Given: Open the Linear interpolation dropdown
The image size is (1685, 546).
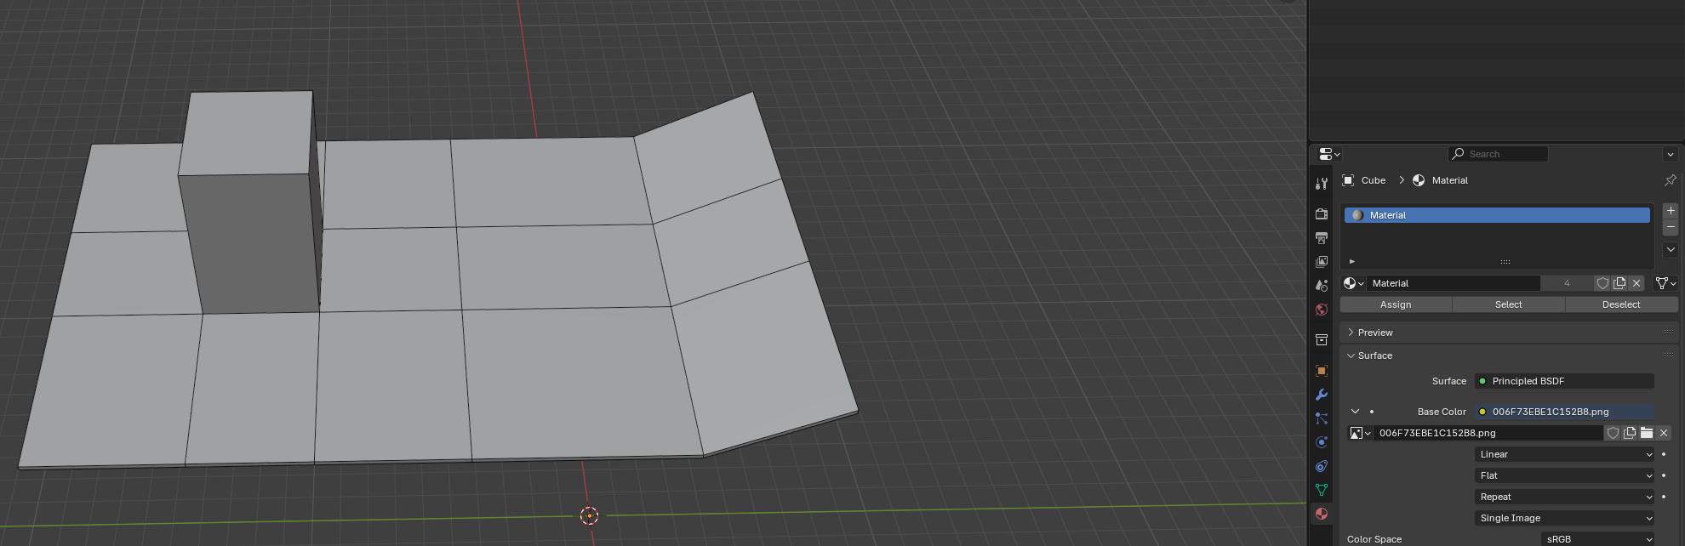Looking at the screenshot, I should [x=1564, y=454].
